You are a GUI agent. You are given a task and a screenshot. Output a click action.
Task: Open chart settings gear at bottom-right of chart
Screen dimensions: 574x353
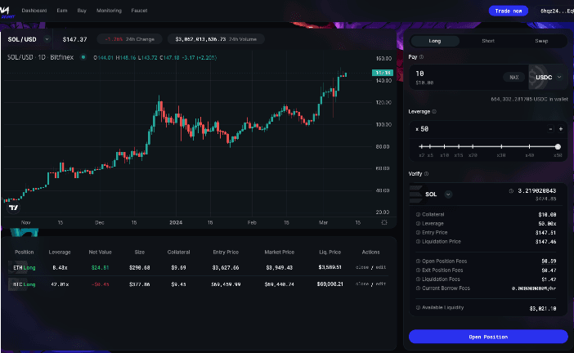384,221
